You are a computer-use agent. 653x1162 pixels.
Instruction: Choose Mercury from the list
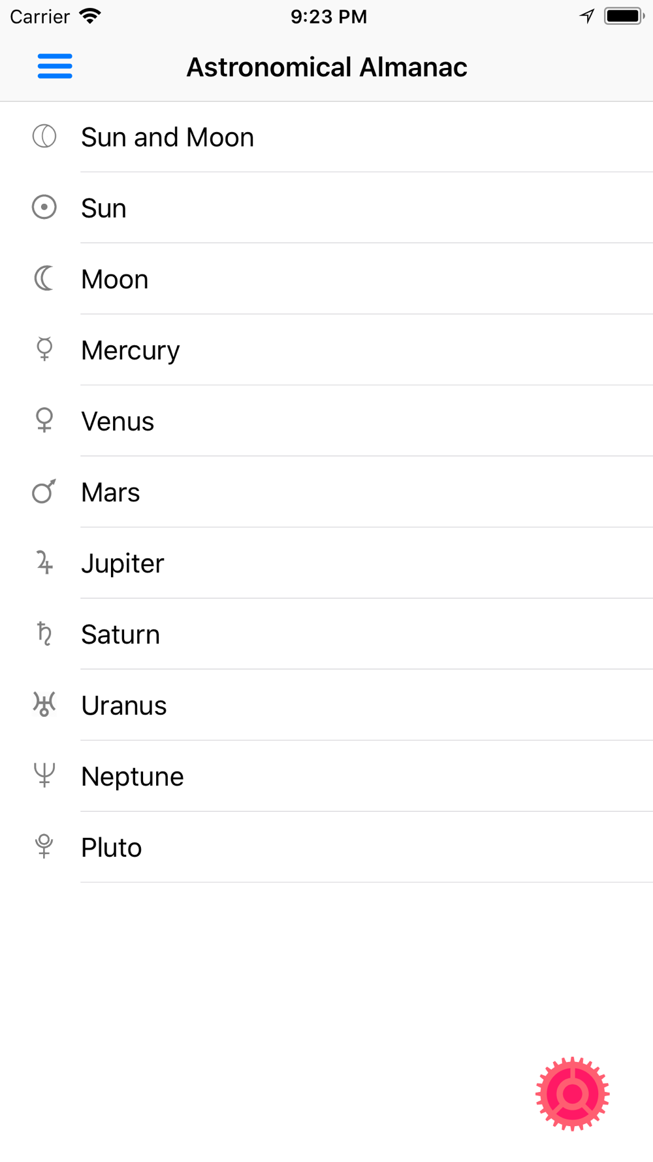(326, 350)
